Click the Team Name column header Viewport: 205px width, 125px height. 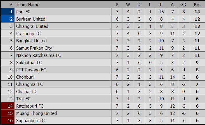coord(28,5)
